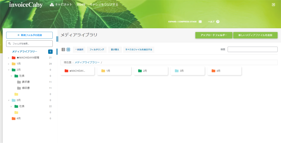Open the 並び替え sort menu

pos(115,49)
